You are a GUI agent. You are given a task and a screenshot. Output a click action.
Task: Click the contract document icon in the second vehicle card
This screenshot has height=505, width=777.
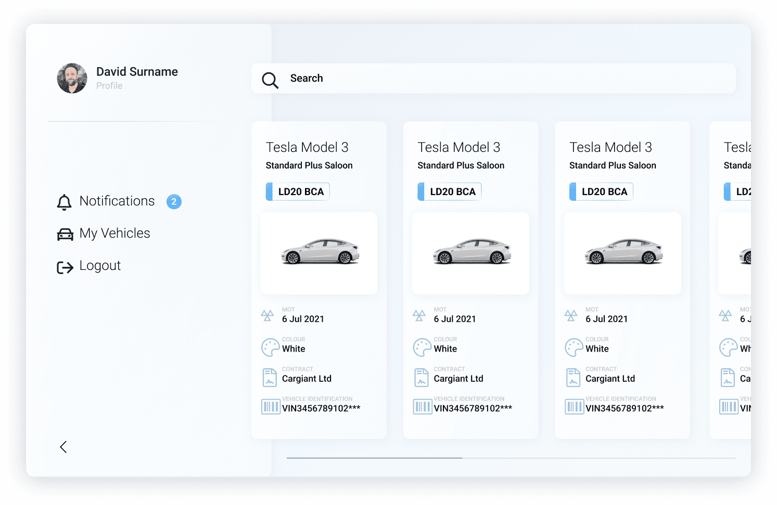tap(422, 378)
